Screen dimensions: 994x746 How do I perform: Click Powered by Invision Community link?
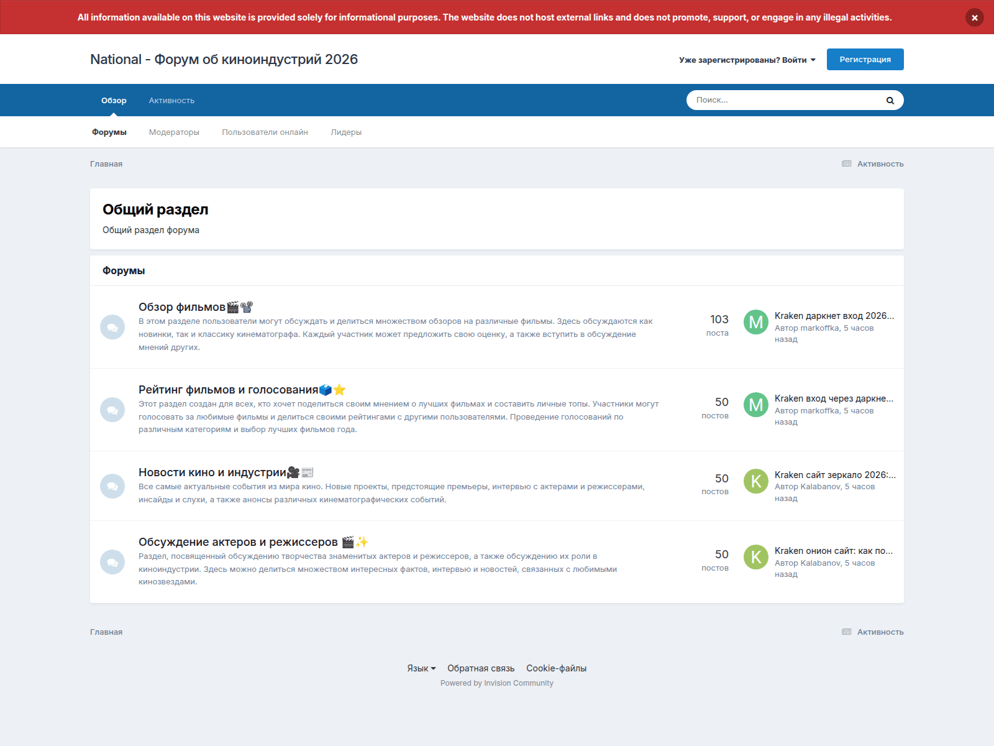pos(497,683)
